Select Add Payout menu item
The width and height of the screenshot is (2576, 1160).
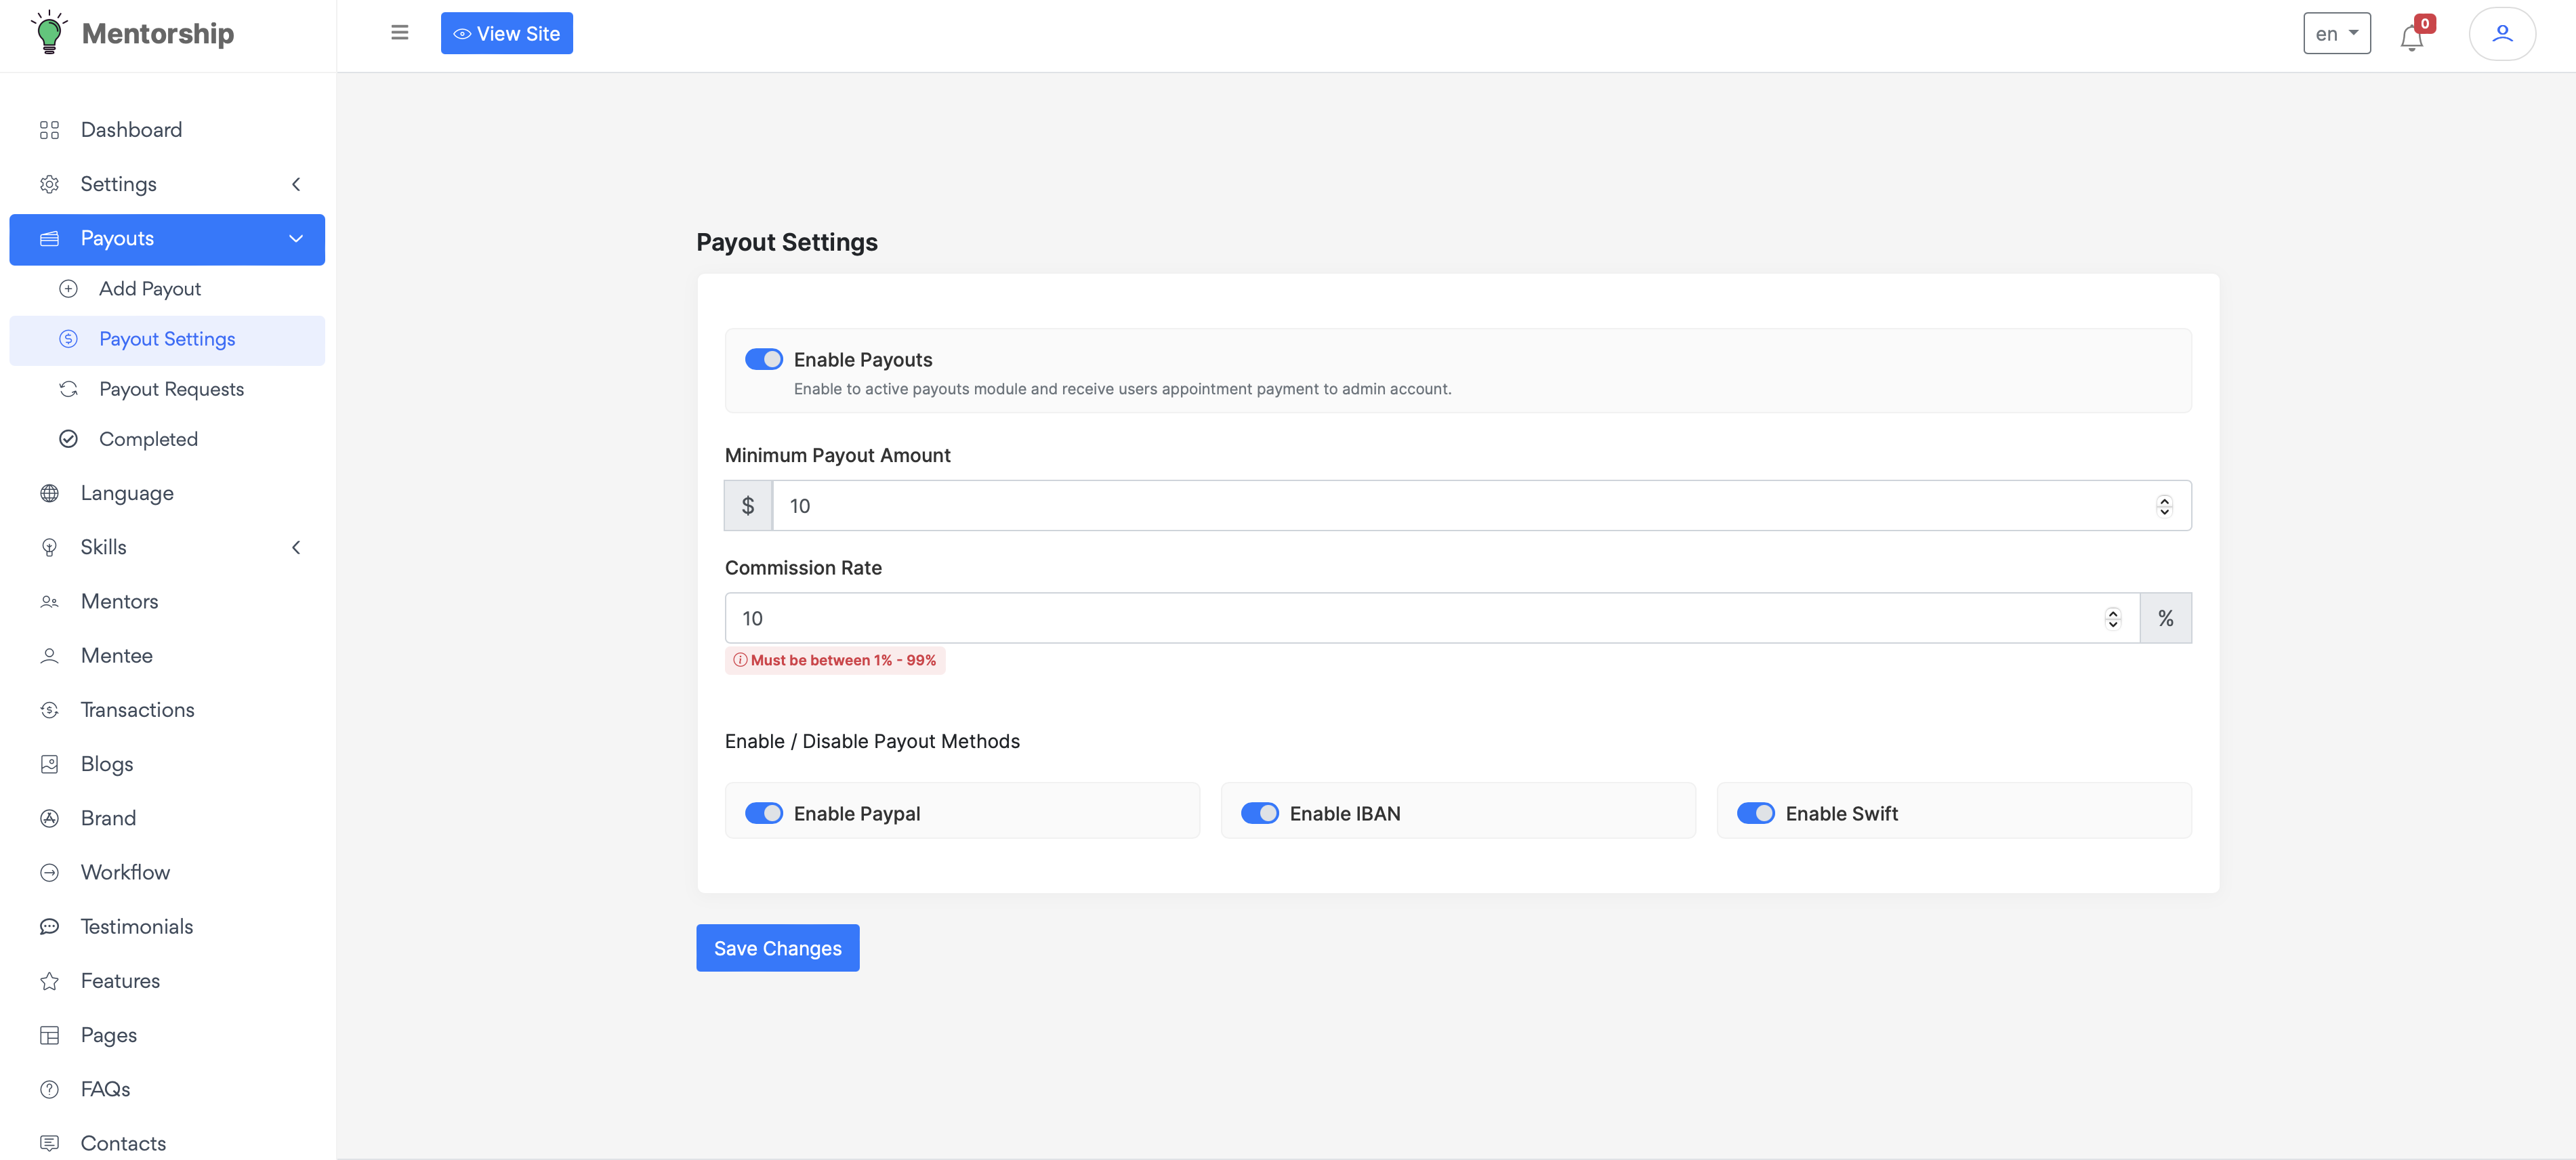pos(150,289)
